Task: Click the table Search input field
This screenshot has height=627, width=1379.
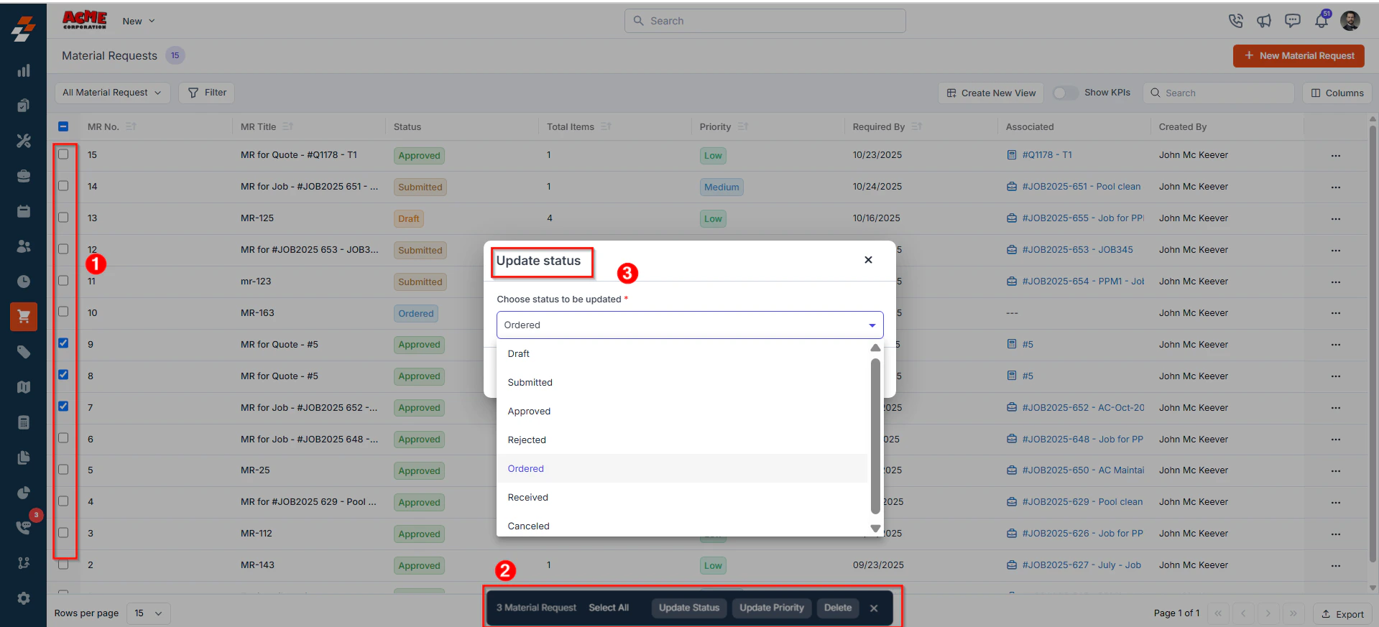Action: pos(1218,93)
